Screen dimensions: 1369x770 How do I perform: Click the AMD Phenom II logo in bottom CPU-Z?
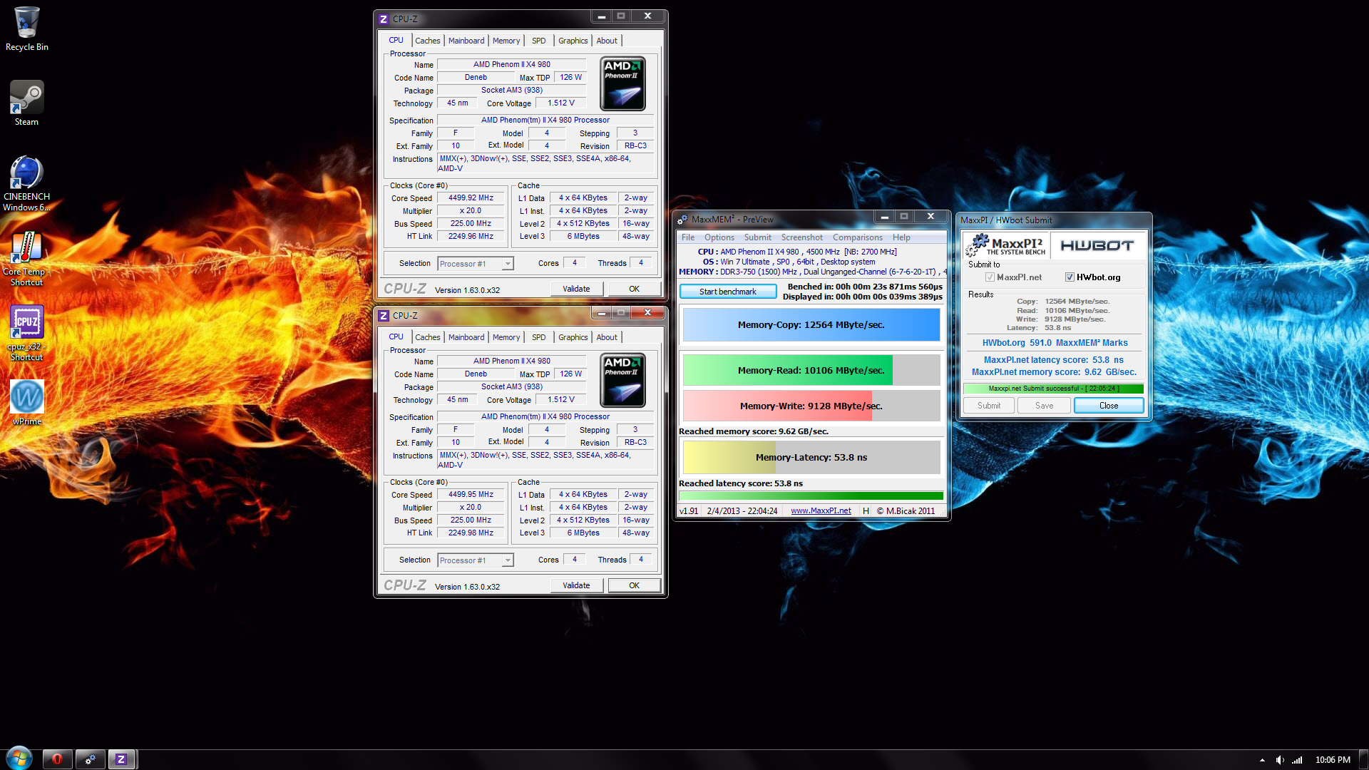(x=622, y=381)
